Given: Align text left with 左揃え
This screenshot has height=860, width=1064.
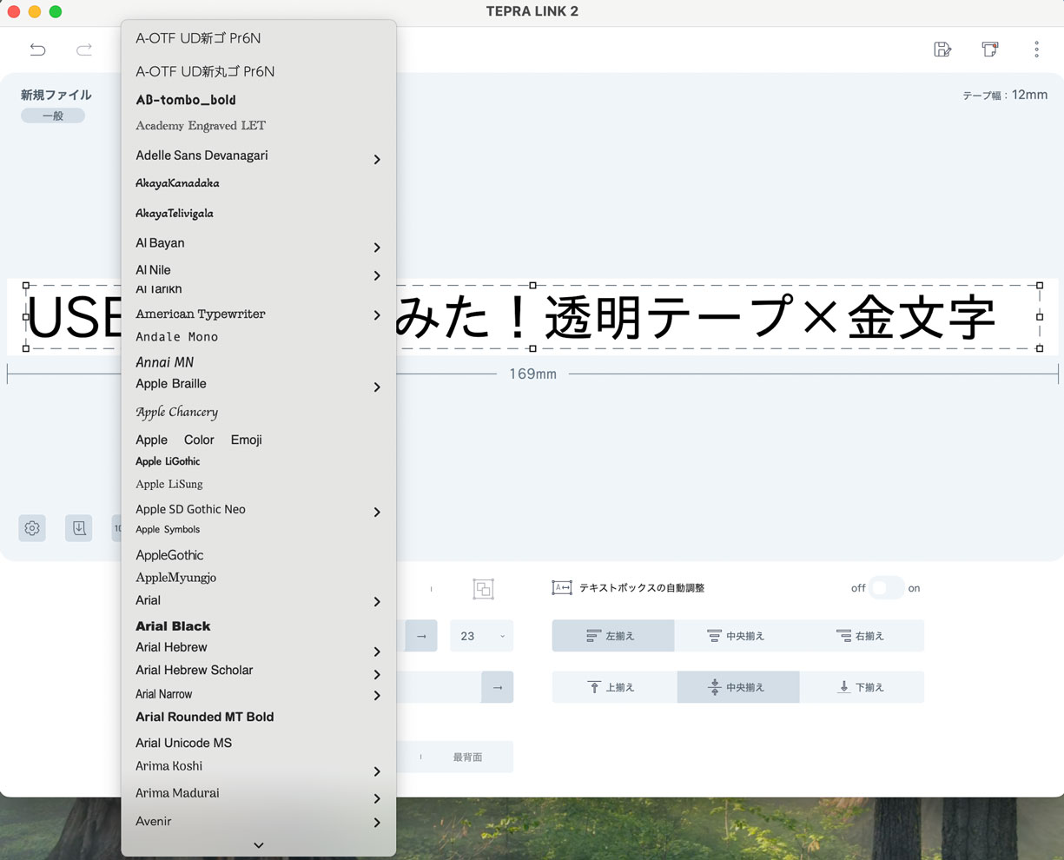Looking at the screenshot, I should [x=612, y=636].
